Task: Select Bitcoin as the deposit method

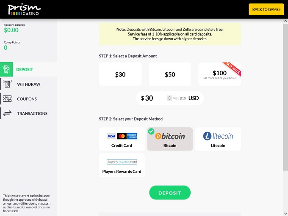Action: tap(170, 139)
